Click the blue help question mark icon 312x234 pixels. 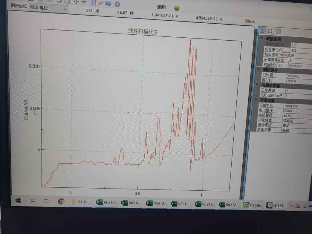(117, 4)
